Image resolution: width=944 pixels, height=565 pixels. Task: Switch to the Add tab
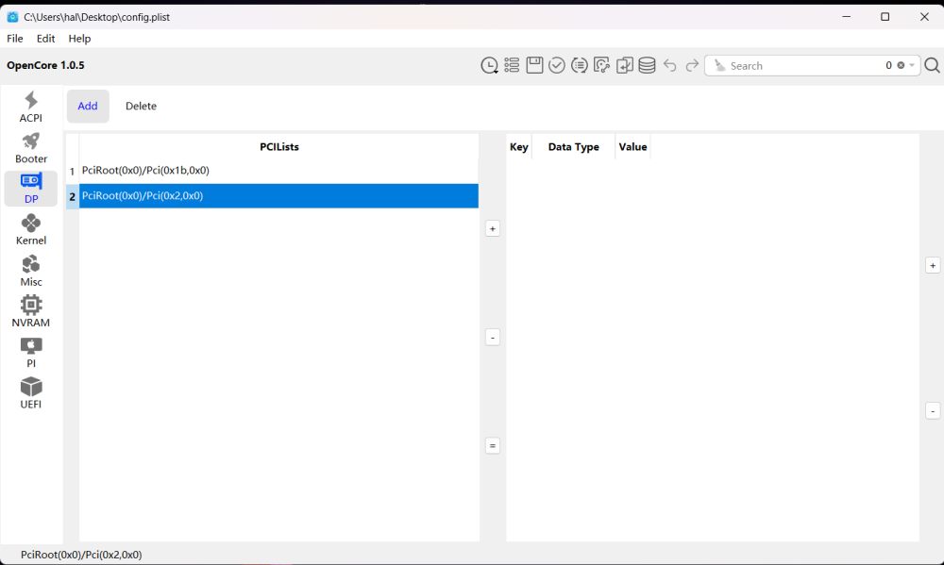click(x=88, y=106)
